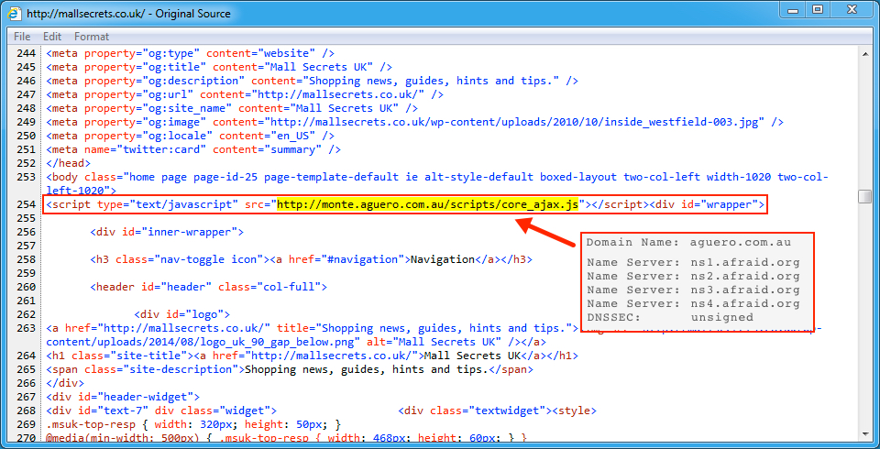This screenshot has height=449, width=880.
Task: Click line number 263
Action: (x=27, y=328)
